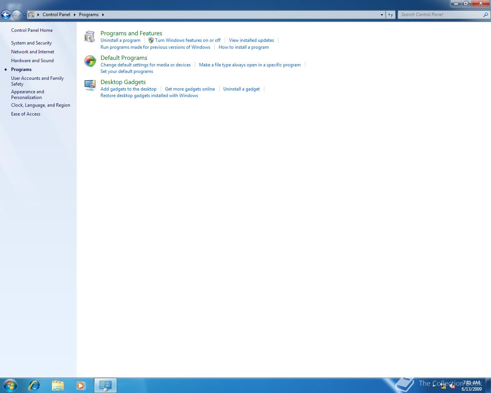This screenshot has height=393, width=491.
Task: Select Programs in the sidebar
Action: pos(21,69)
